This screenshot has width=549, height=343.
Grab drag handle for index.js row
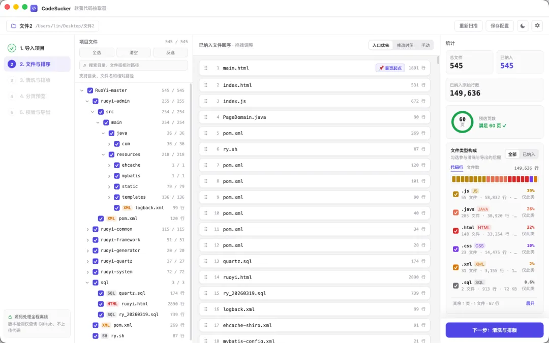tap(206, 101)
